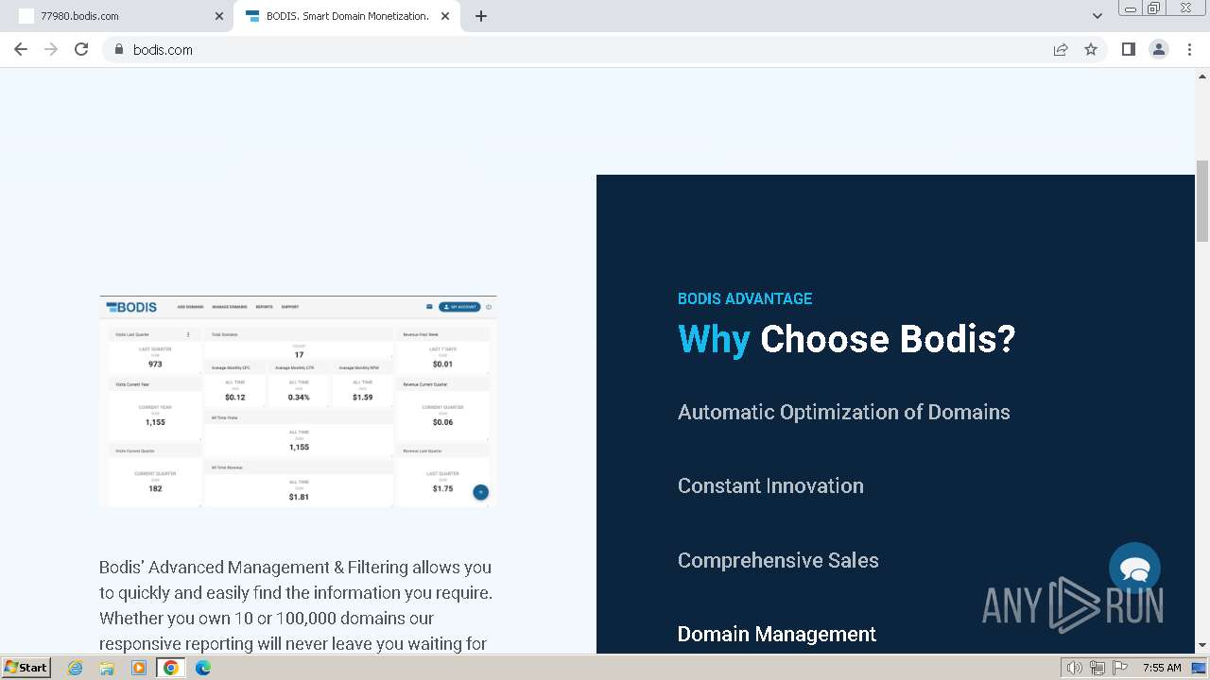Select Comprehensive Sales advantage
The width and height of the screenshot is (1210, 680).
(x=778, y=560)
